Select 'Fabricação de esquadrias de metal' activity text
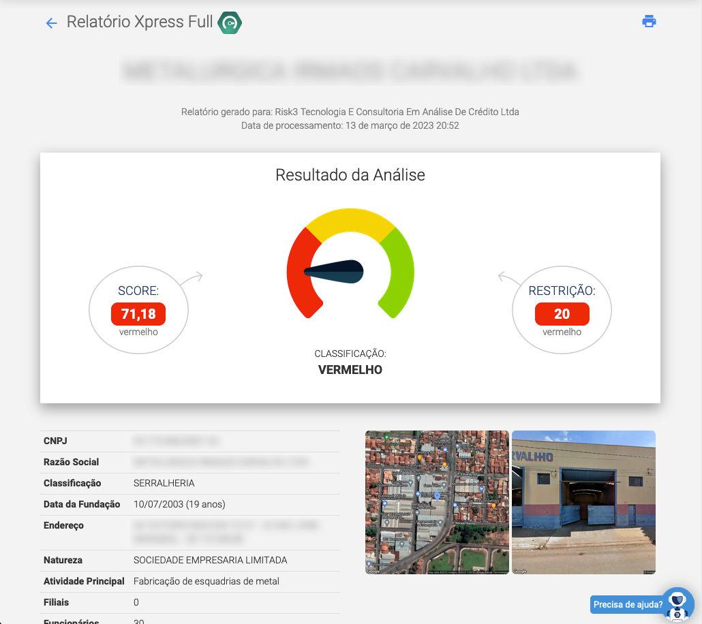 click(207, 581)
